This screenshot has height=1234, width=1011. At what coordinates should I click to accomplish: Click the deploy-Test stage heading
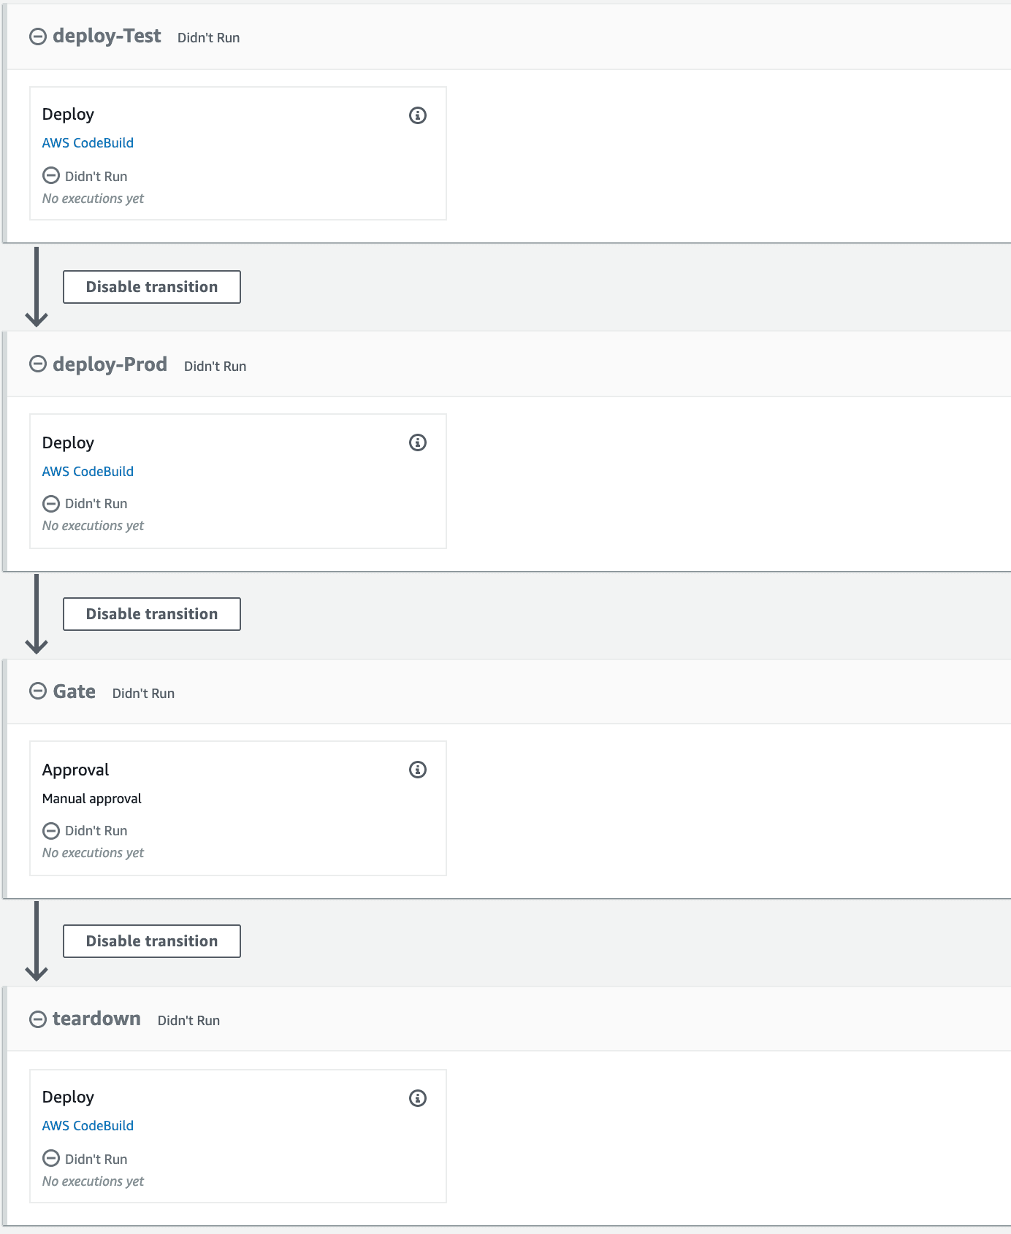pyautogui.click(x=107, y=37)
